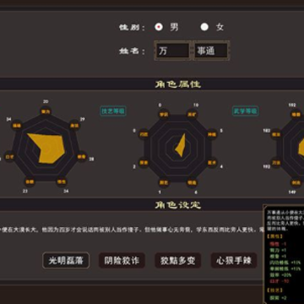This screenshot has height=304, width=304.
Task: Click the skill node valued 5
Action: [212, 134]
